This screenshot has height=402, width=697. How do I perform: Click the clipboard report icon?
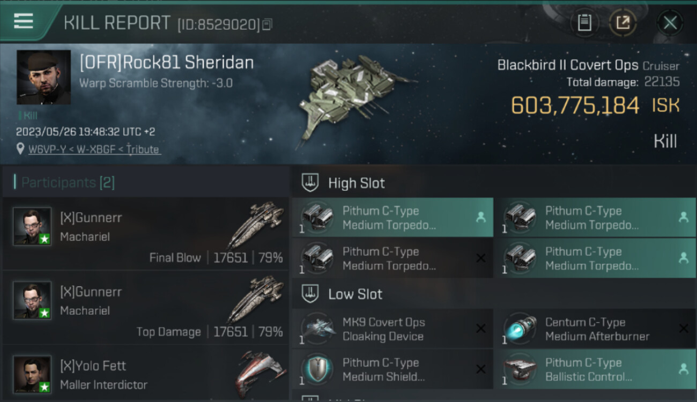(x=584, y=23)
